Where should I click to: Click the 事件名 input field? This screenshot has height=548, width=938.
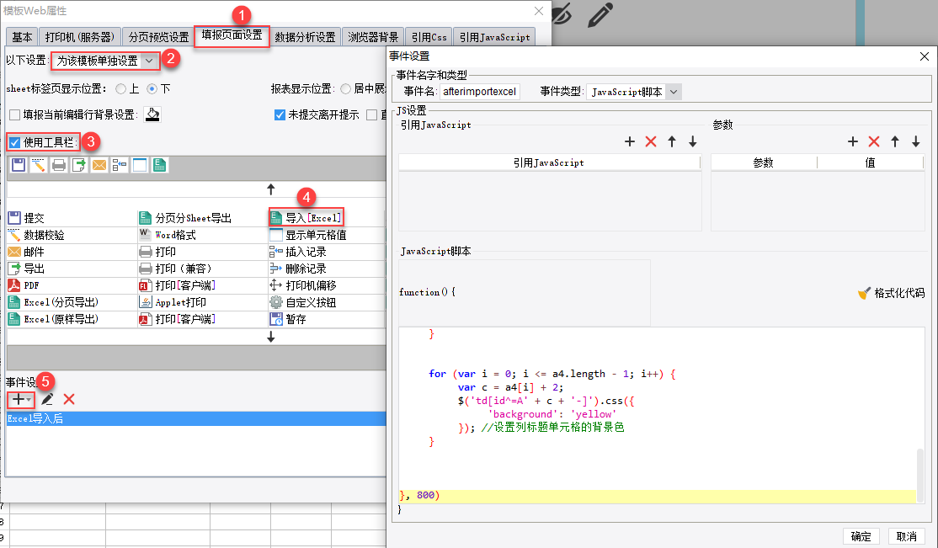[x=480, y=92]
